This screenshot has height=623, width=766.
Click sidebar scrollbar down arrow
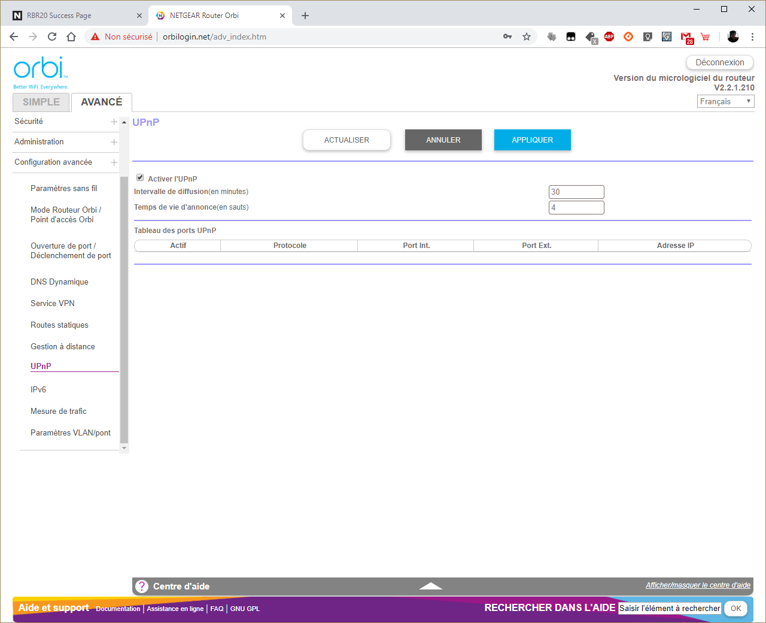tap(124, 448)
